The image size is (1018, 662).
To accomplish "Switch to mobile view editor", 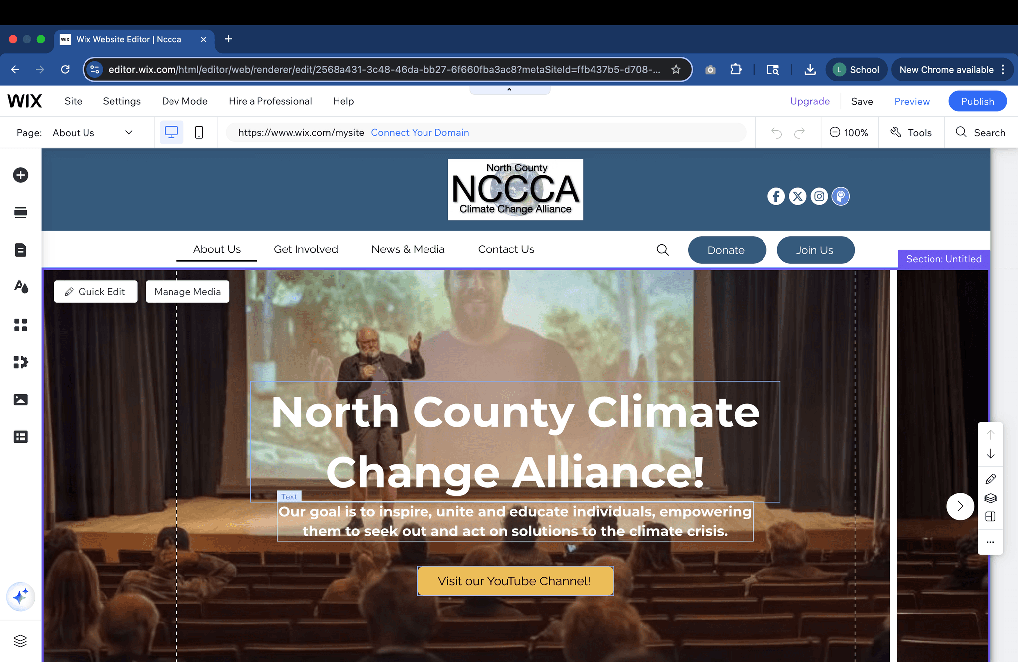I will tap(199, 132).
